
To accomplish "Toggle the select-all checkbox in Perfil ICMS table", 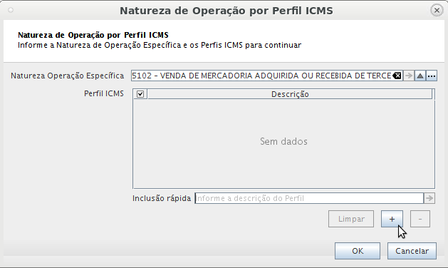I will pos(140,94).
